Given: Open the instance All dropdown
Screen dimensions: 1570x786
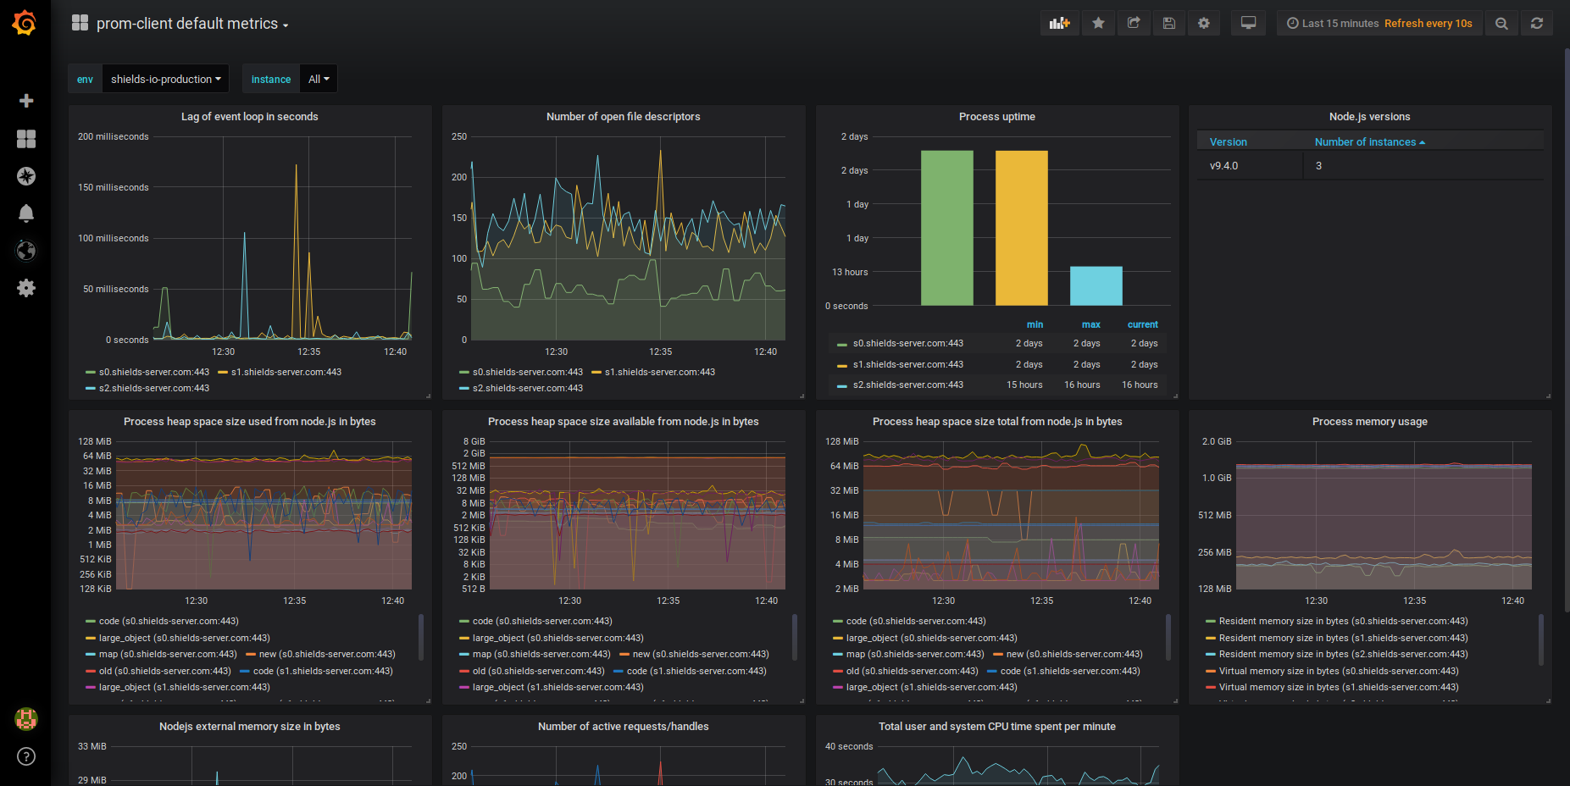Looking at the screenshot, I should [319, 79].
